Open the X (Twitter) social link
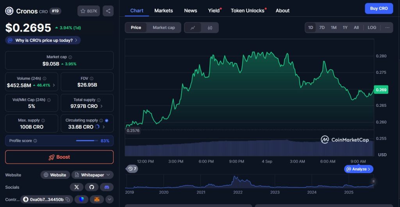The height and width of the screenshot is (207, 400). 77,187
